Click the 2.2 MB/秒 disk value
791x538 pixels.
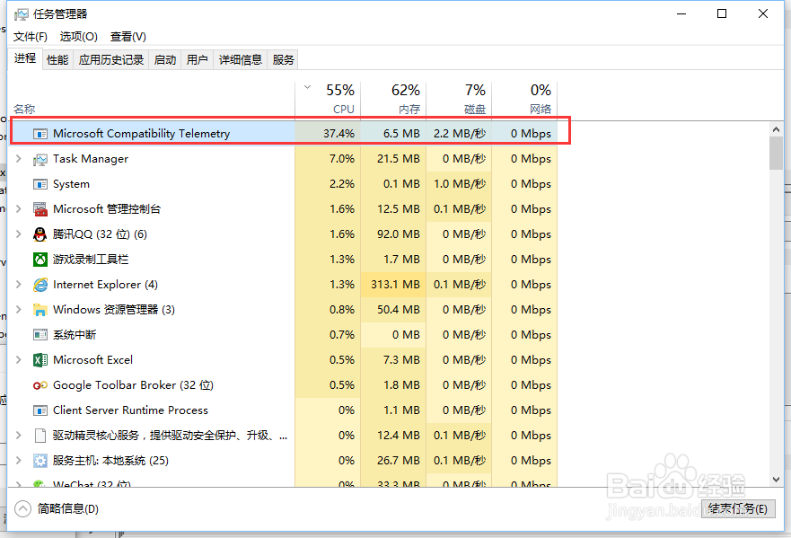point(460,134)
